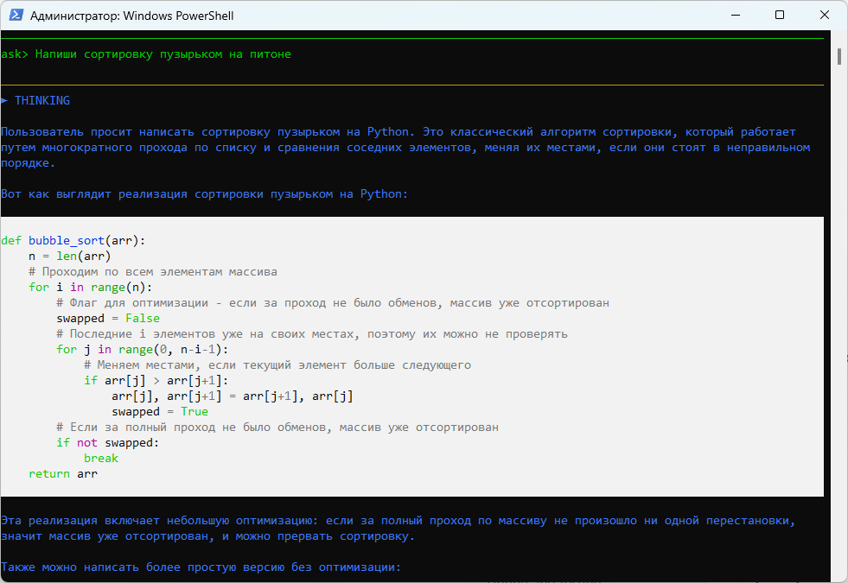Click the 'swapped = True' assignment line

(160, 412)
